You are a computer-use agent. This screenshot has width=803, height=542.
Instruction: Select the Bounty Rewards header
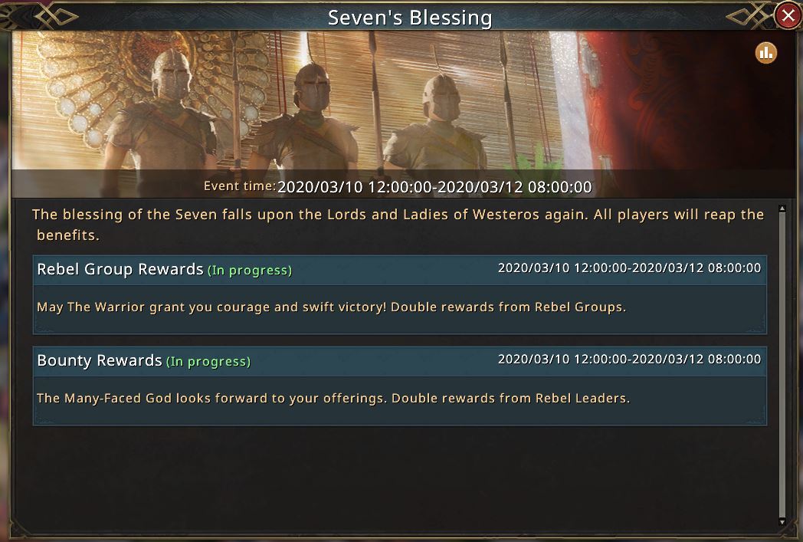coord(399,360)
